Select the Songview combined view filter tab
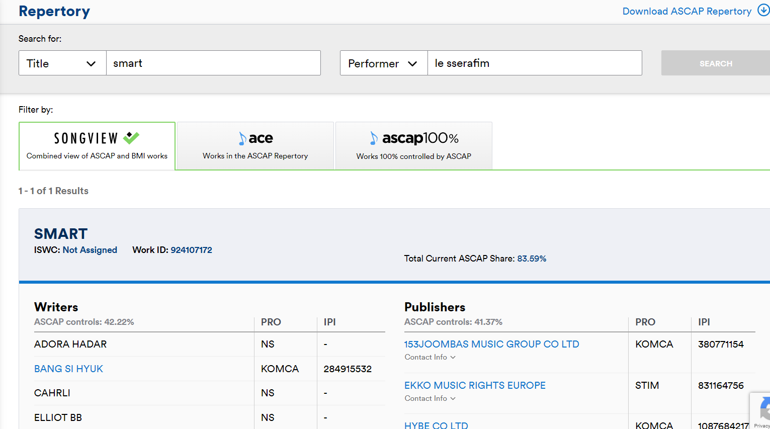 point(97,146)
